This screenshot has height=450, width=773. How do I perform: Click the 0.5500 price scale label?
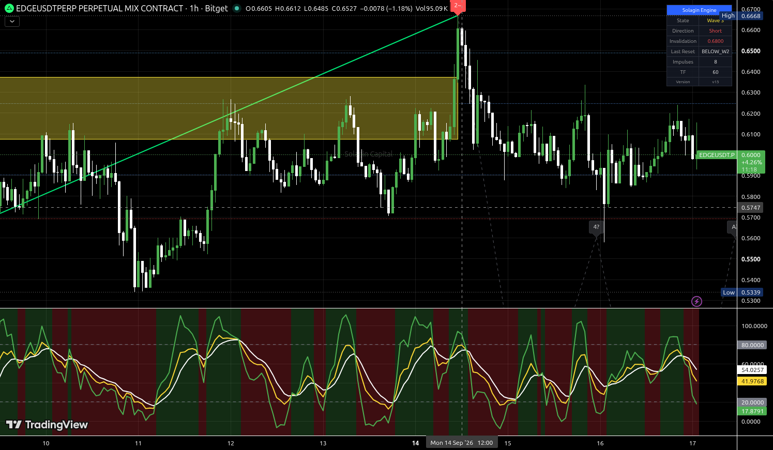751,259
